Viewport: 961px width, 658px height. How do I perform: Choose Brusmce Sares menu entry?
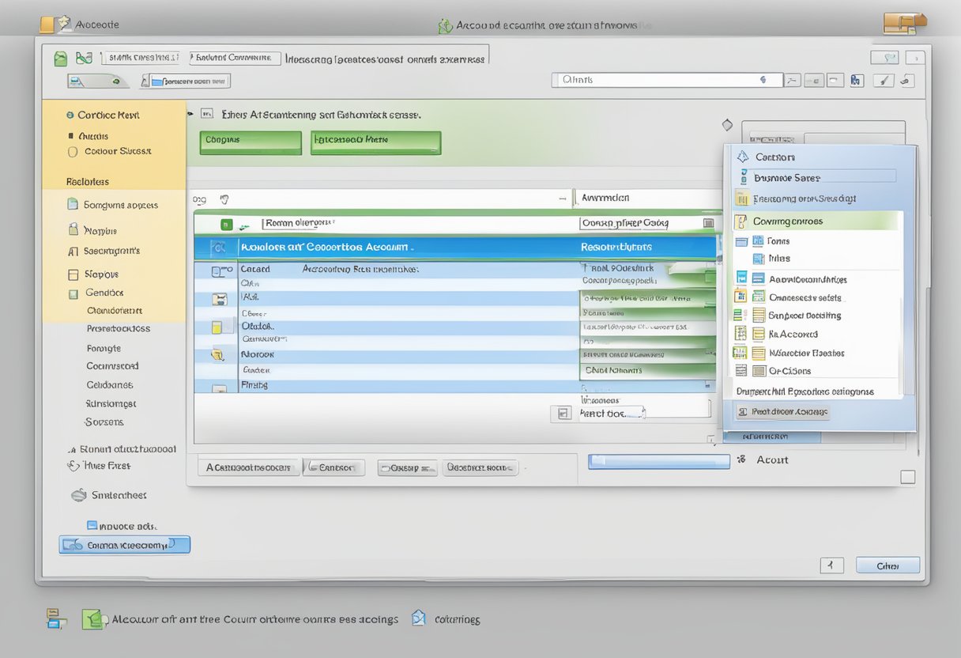point(786,178)
